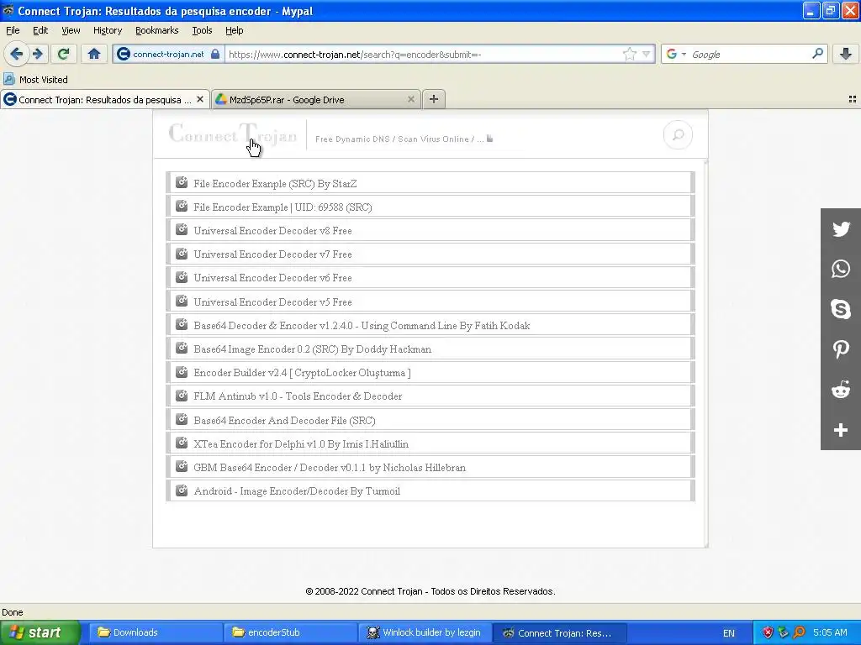This screenshot has width=861, height=645.
Task: Bookmark this page with the star icon
Action: click(629, 54)
